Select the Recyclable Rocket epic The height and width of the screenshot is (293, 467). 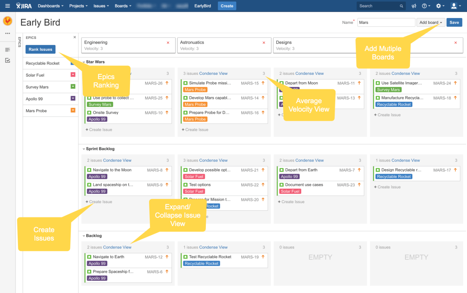(x=51, y=63)
